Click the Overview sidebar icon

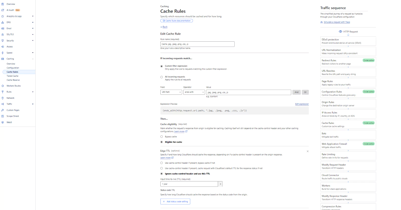coord(3,4)
